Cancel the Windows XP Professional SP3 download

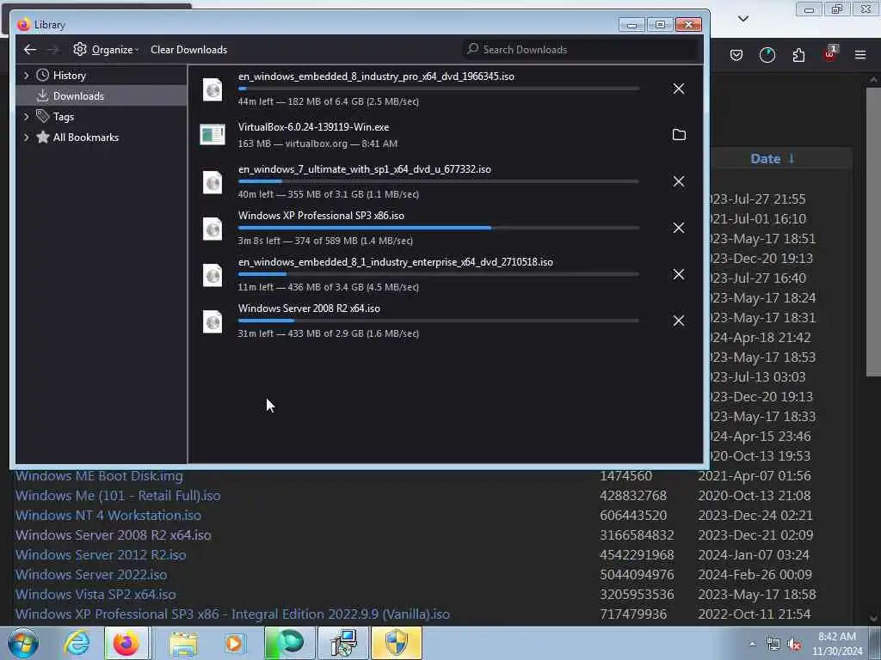pyautogui.click(x=679, y=228)
